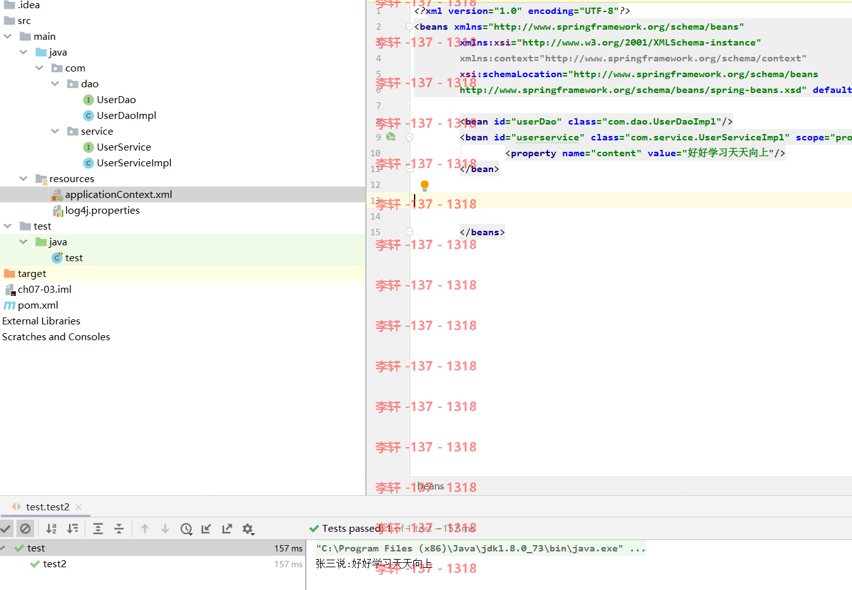Click the closing </beans> tag
Viewport: 852px width, 590px height.
click(482, 232)
